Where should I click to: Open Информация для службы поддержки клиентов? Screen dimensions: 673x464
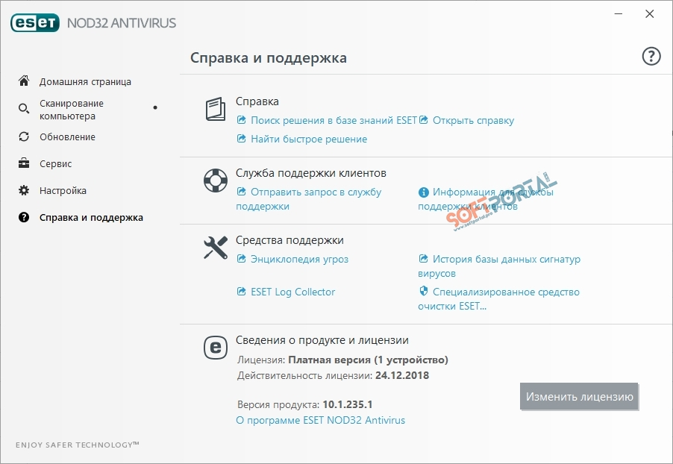pyautogui.click(x=486, y=198)
